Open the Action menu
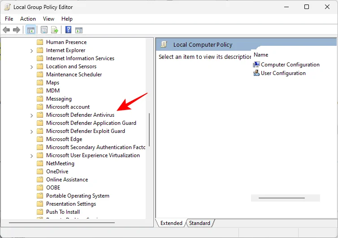 coord(28,19)
